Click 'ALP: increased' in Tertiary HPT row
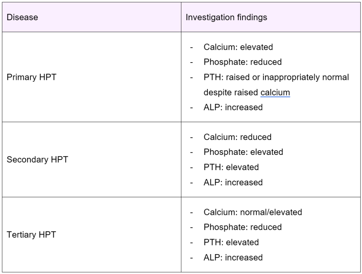The width and height of the screenshot is (362, 274). click(x=233, y=257)
